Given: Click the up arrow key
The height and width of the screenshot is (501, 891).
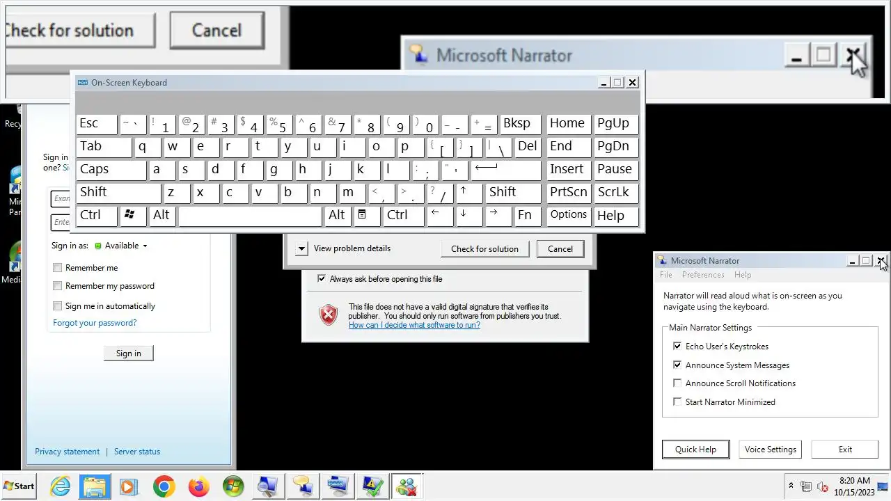Looking at the screenshot, I should point(470,192).
